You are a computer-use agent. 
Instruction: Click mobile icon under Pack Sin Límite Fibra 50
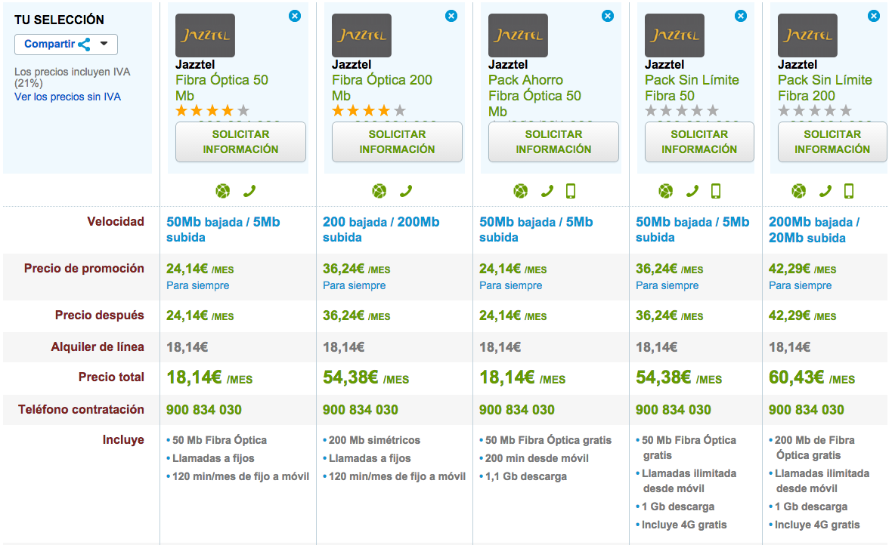coord(716,191)
